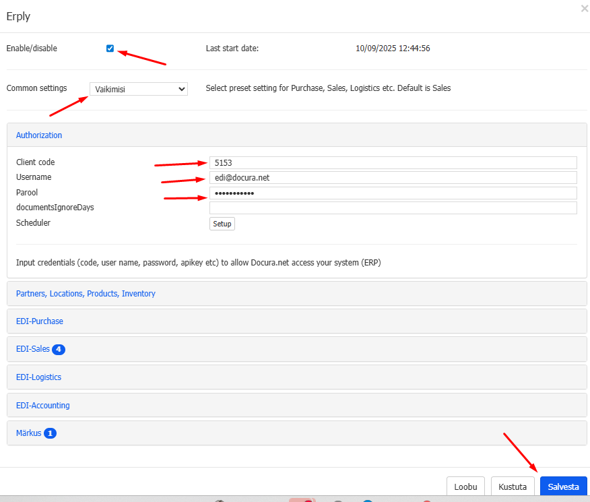Click the last start date value 10/09/2025 12:44:56
The width and height of the screenshot is (590, 502).
[393, 48]
